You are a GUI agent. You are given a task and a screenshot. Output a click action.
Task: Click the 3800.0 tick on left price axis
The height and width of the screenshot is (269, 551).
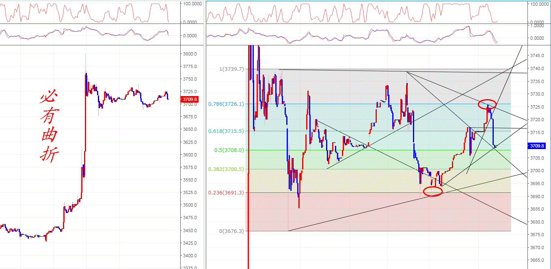point(190,54)
